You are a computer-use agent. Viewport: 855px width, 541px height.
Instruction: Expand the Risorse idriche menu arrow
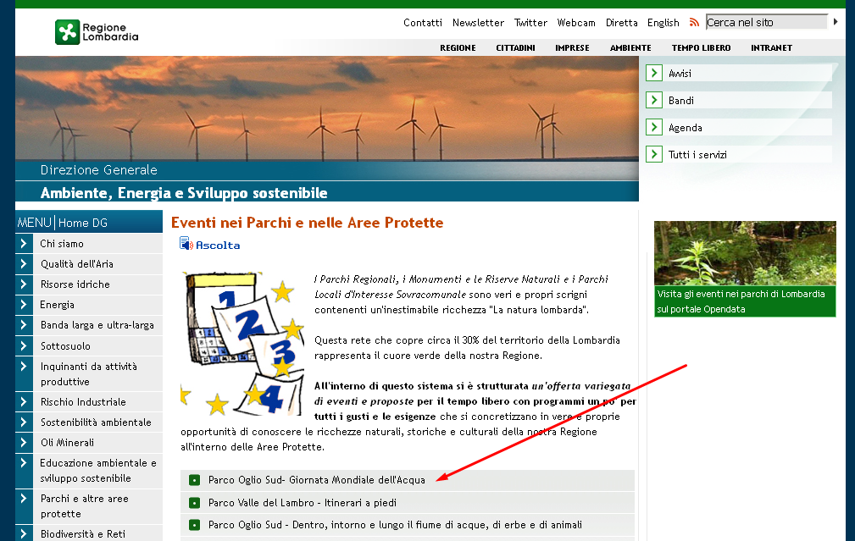(24, 284)
